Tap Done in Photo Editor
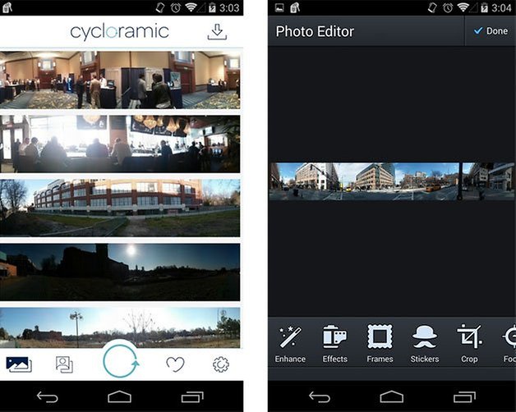 coord(491,31)
